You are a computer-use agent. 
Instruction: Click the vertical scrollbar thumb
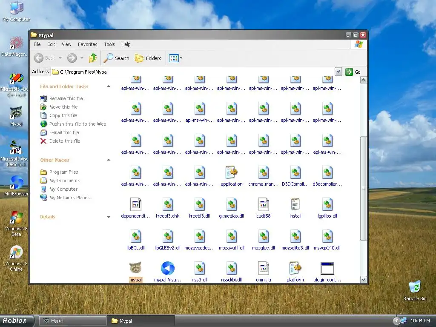(364, 188)
